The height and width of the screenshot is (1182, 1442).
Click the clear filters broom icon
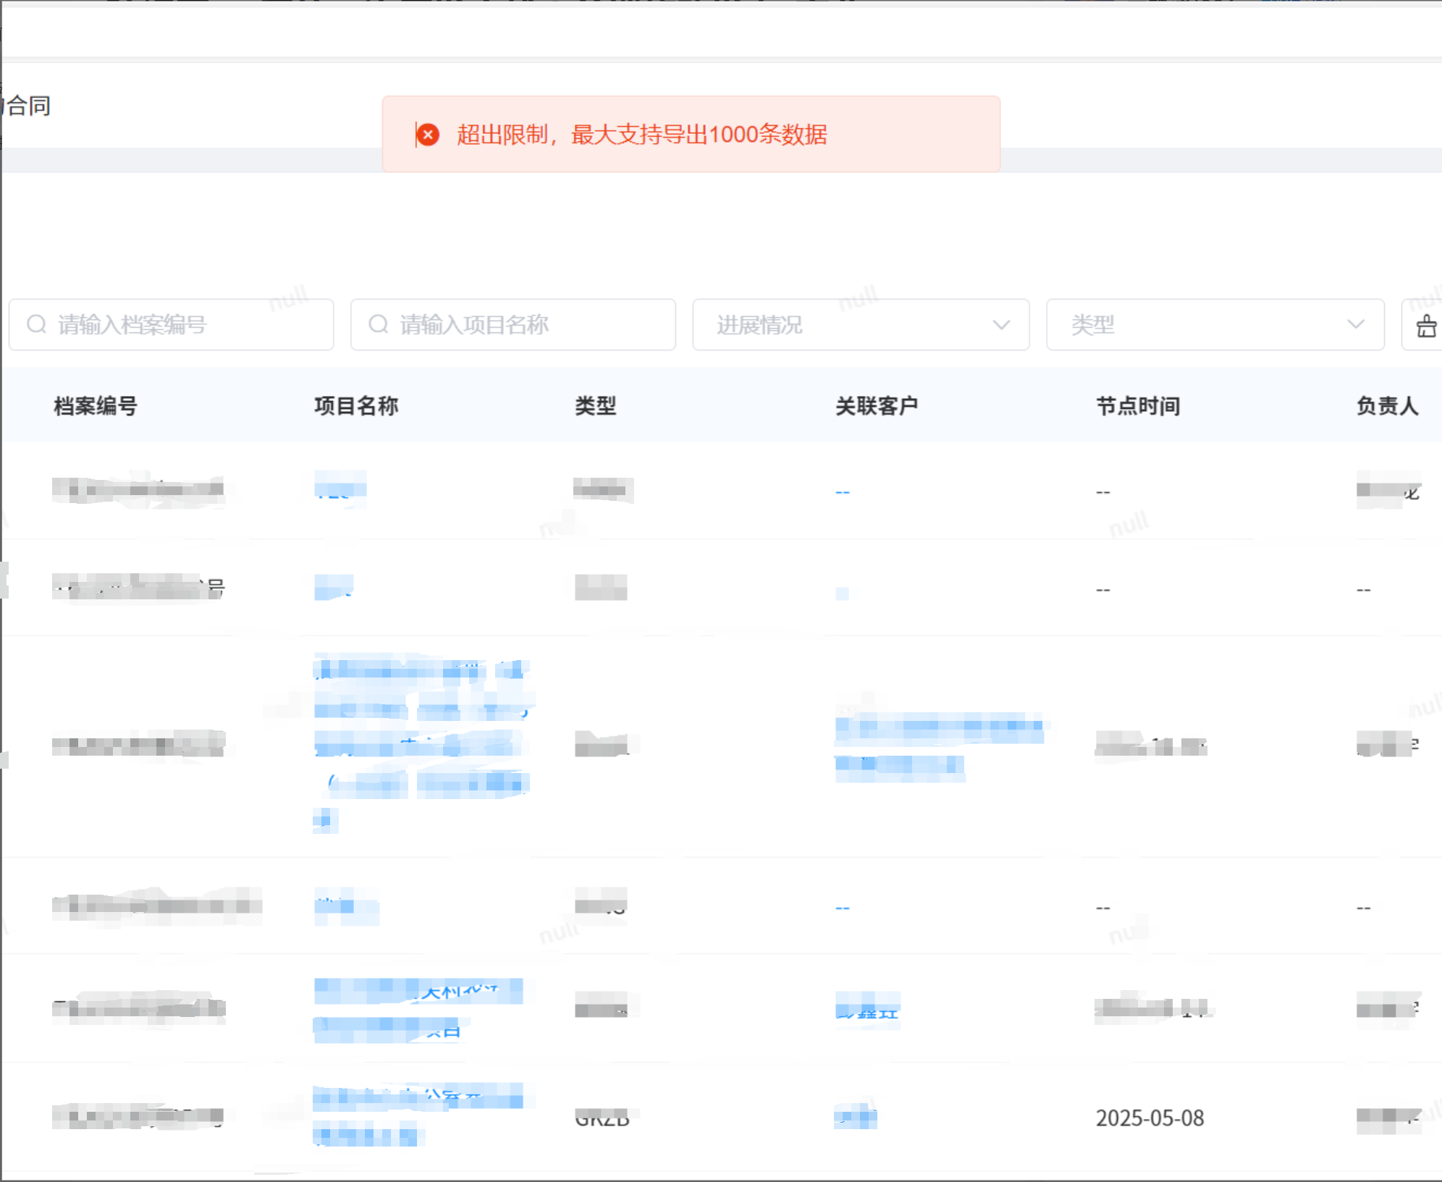coord(1426,326)
